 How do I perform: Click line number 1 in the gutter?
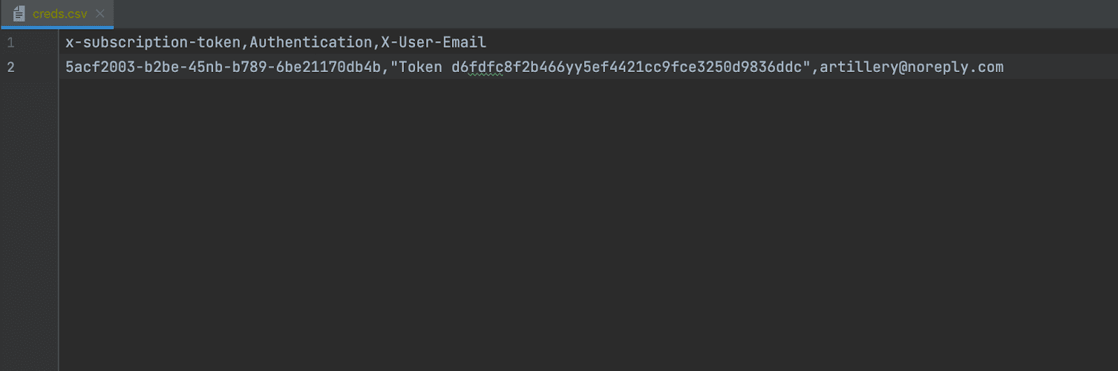click(10, 43)
